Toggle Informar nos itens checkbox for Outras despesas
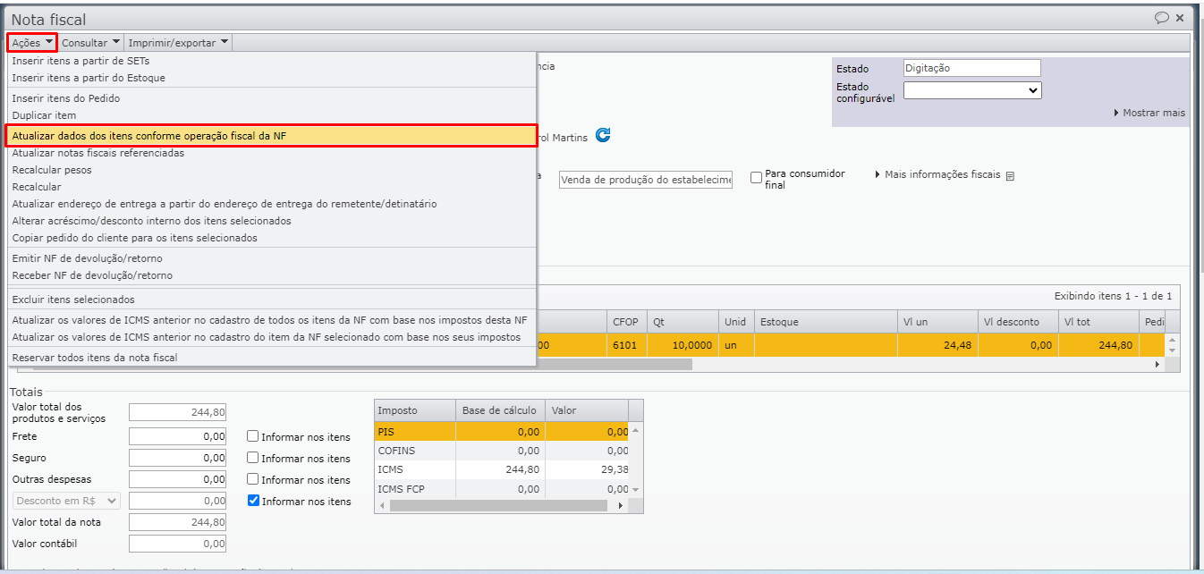 click(x=253, y=480)
